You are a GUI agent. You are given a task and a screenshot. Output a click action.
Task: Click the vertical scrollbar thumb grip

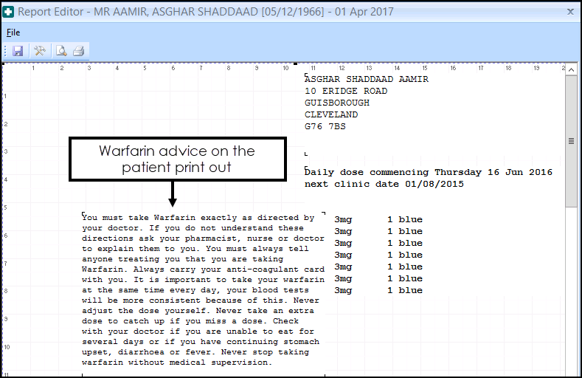[x=571, y=140]
